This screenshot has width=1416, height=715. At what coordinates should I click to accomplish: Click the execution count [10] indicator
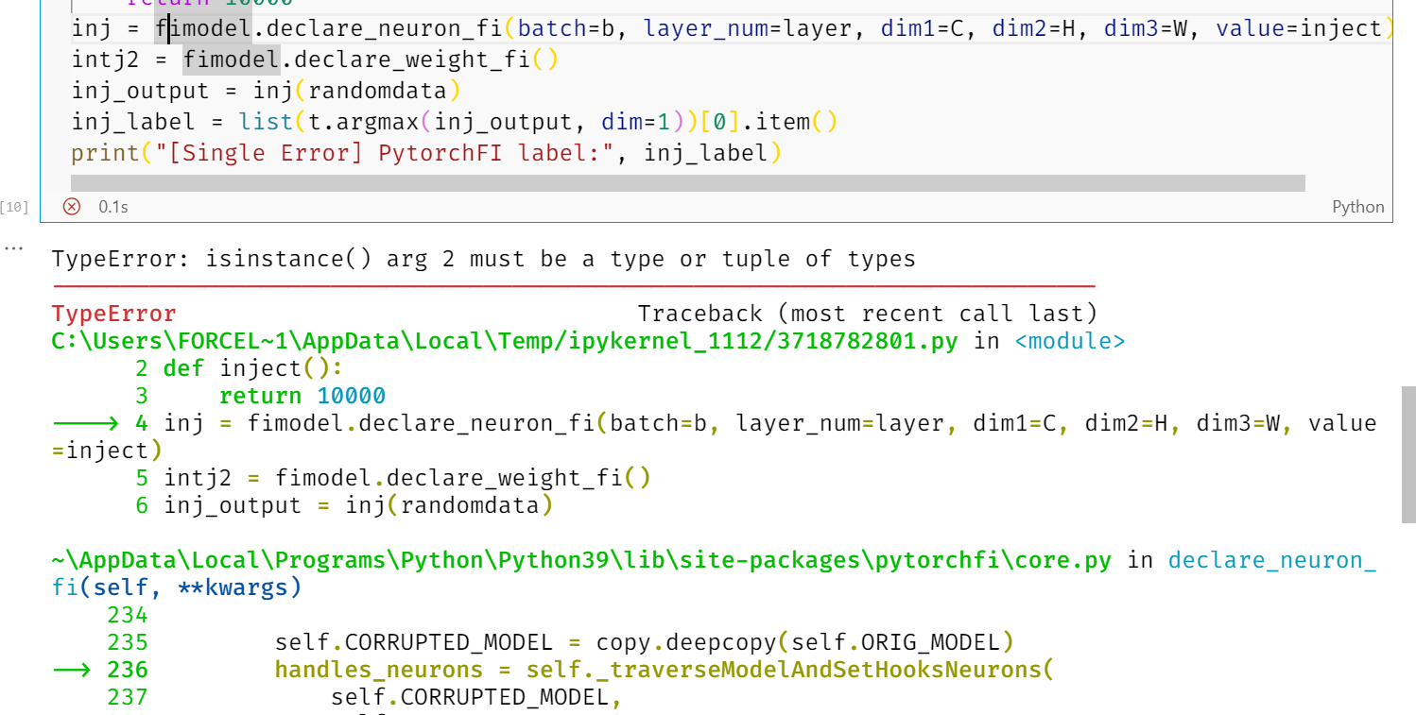[16, 206]
